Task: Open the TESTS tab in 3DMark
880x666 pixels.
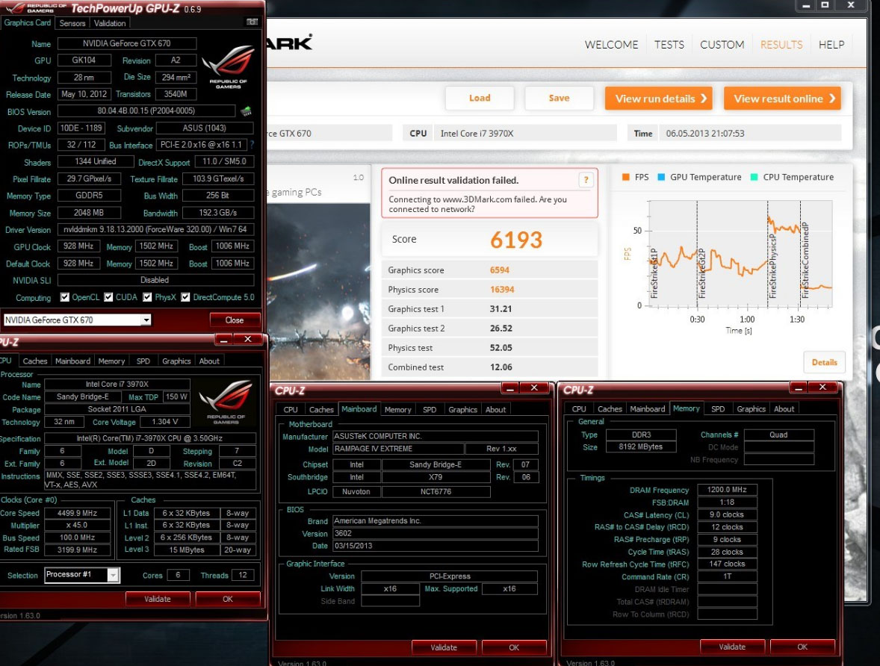Action: tap(669, 45)
